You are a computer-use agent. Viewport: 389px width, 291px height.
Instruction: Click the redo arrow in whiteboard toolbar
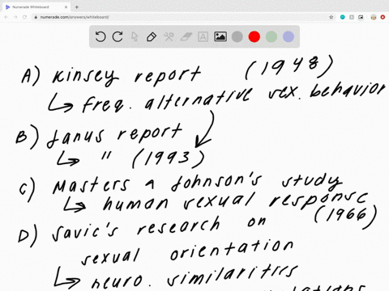118,36
